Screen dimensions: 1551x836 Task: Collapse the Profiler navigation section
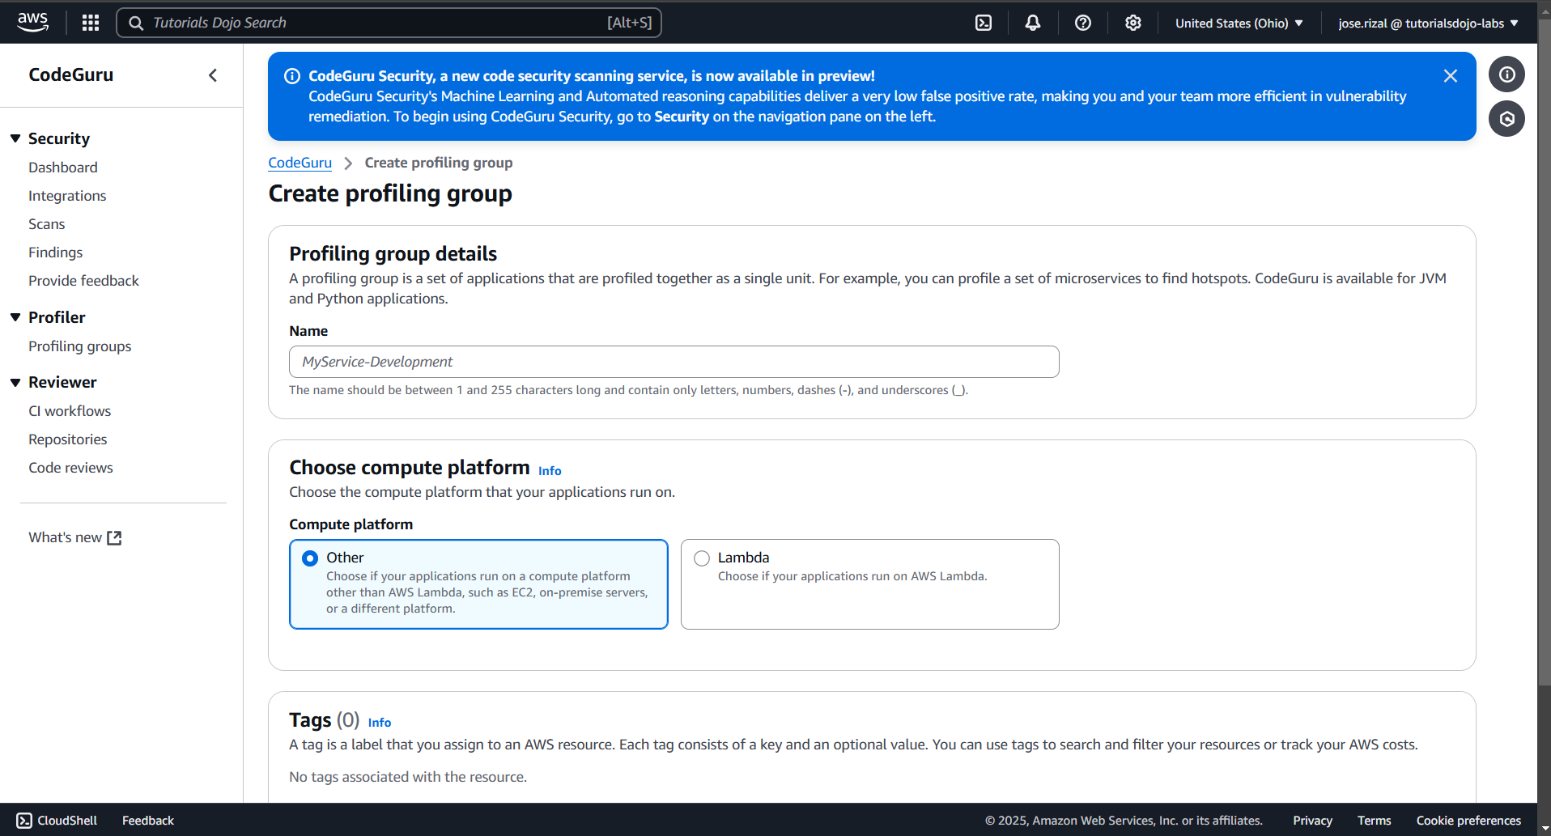tap(15, 317)
